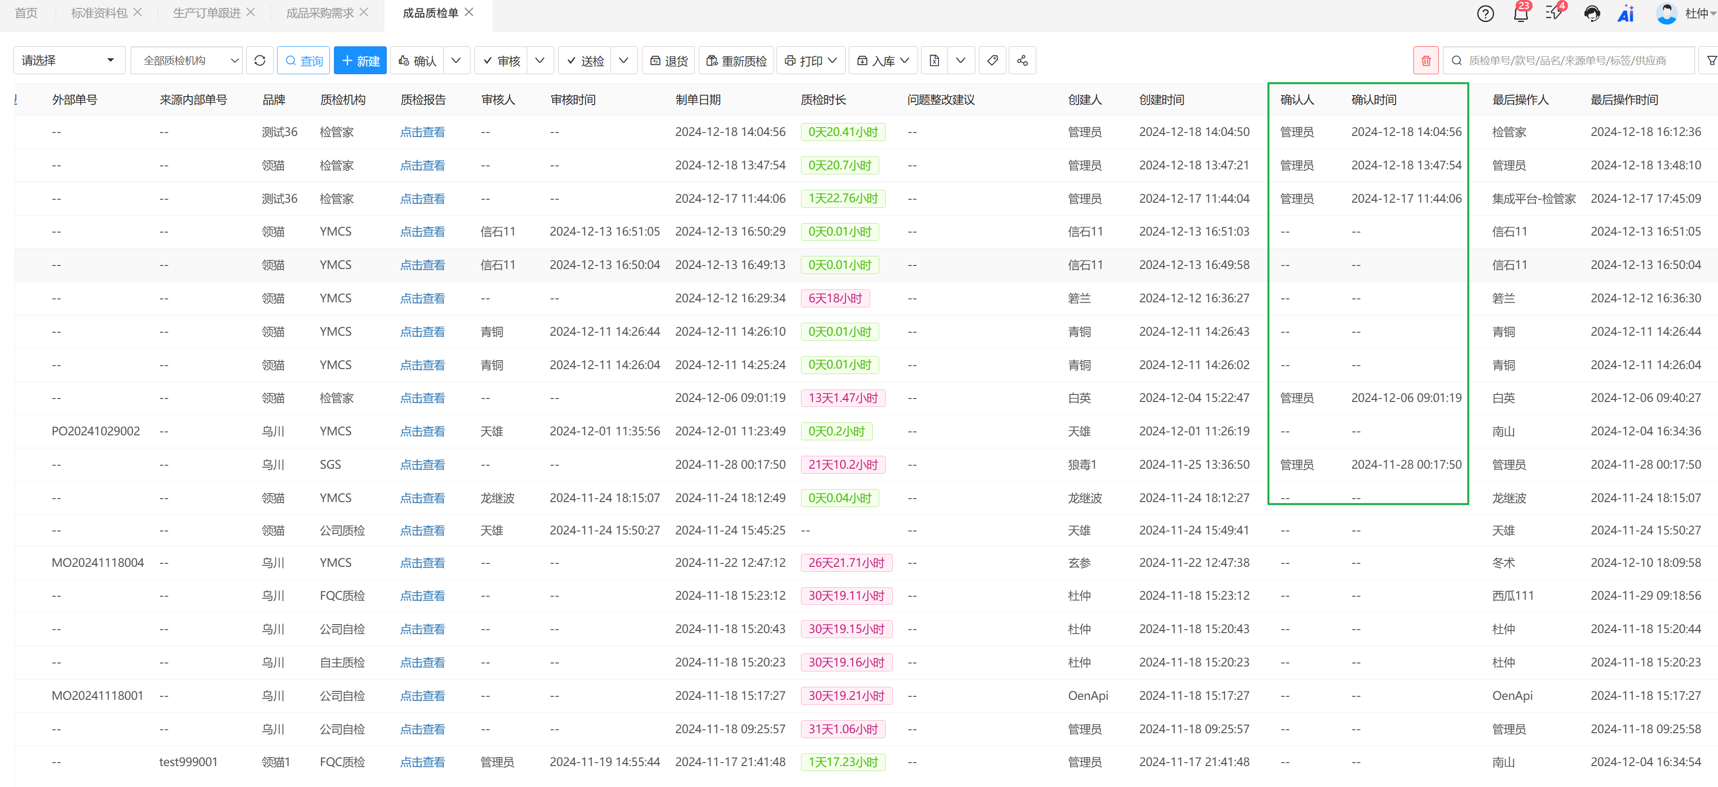Expand the arrow next to 审核 button
The width and height of the screenshot is (1718, 787).
click(x=540, y=61)
